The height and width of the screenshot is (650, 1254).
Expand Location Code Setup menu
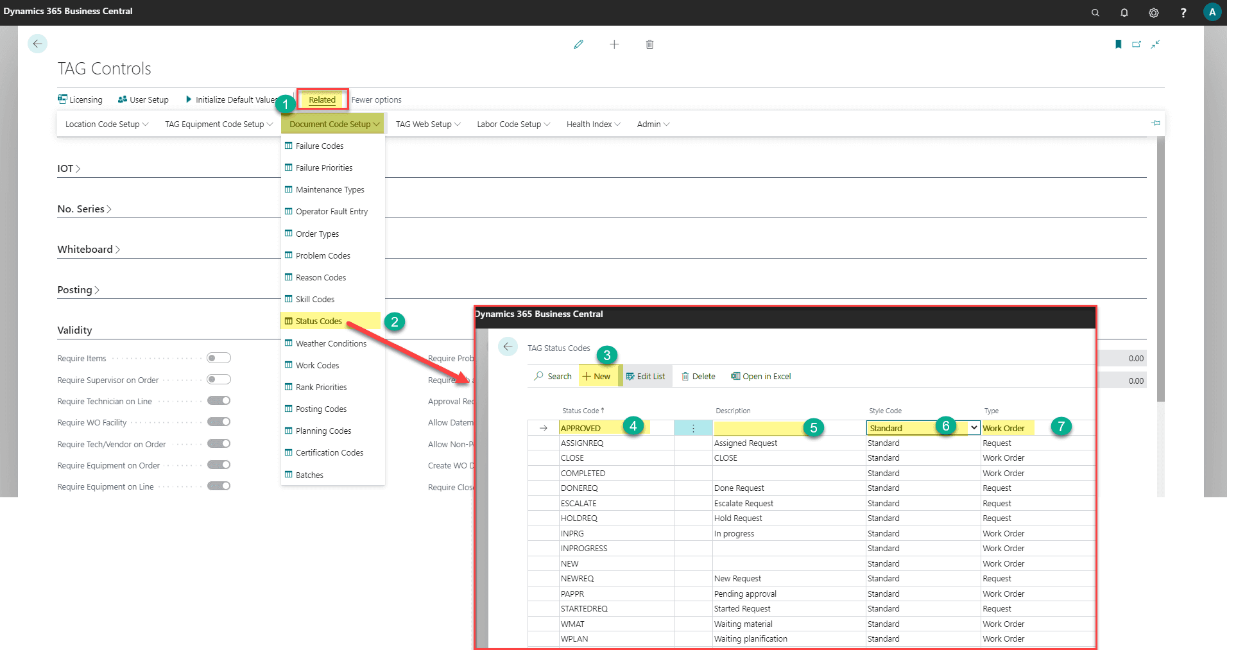107,124
